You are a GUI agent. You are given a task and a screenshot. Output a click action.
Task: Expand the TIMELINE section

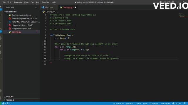[10, 100]
